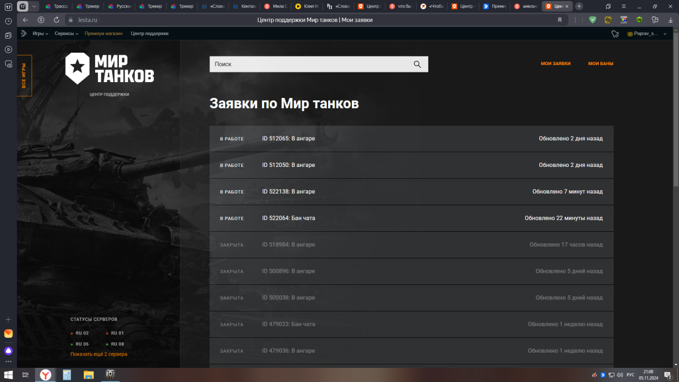Go to the Мои баны section
Image resolution: width=679 pixels, height=382 pixels.
click(600, 64)
